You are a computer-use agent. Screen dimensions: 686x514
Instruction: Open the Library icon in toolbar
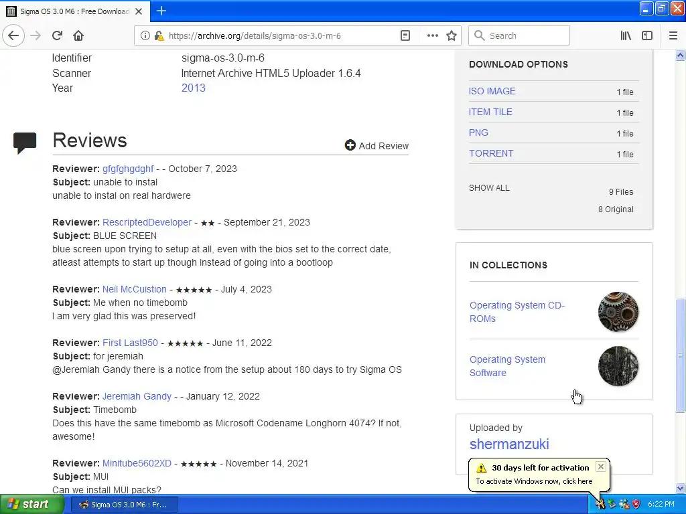pos(626,36)
